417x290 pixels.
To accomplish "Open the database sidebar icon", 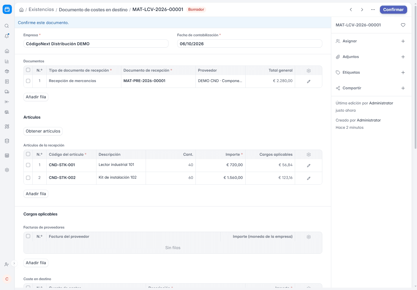I will tap(7, 141).
